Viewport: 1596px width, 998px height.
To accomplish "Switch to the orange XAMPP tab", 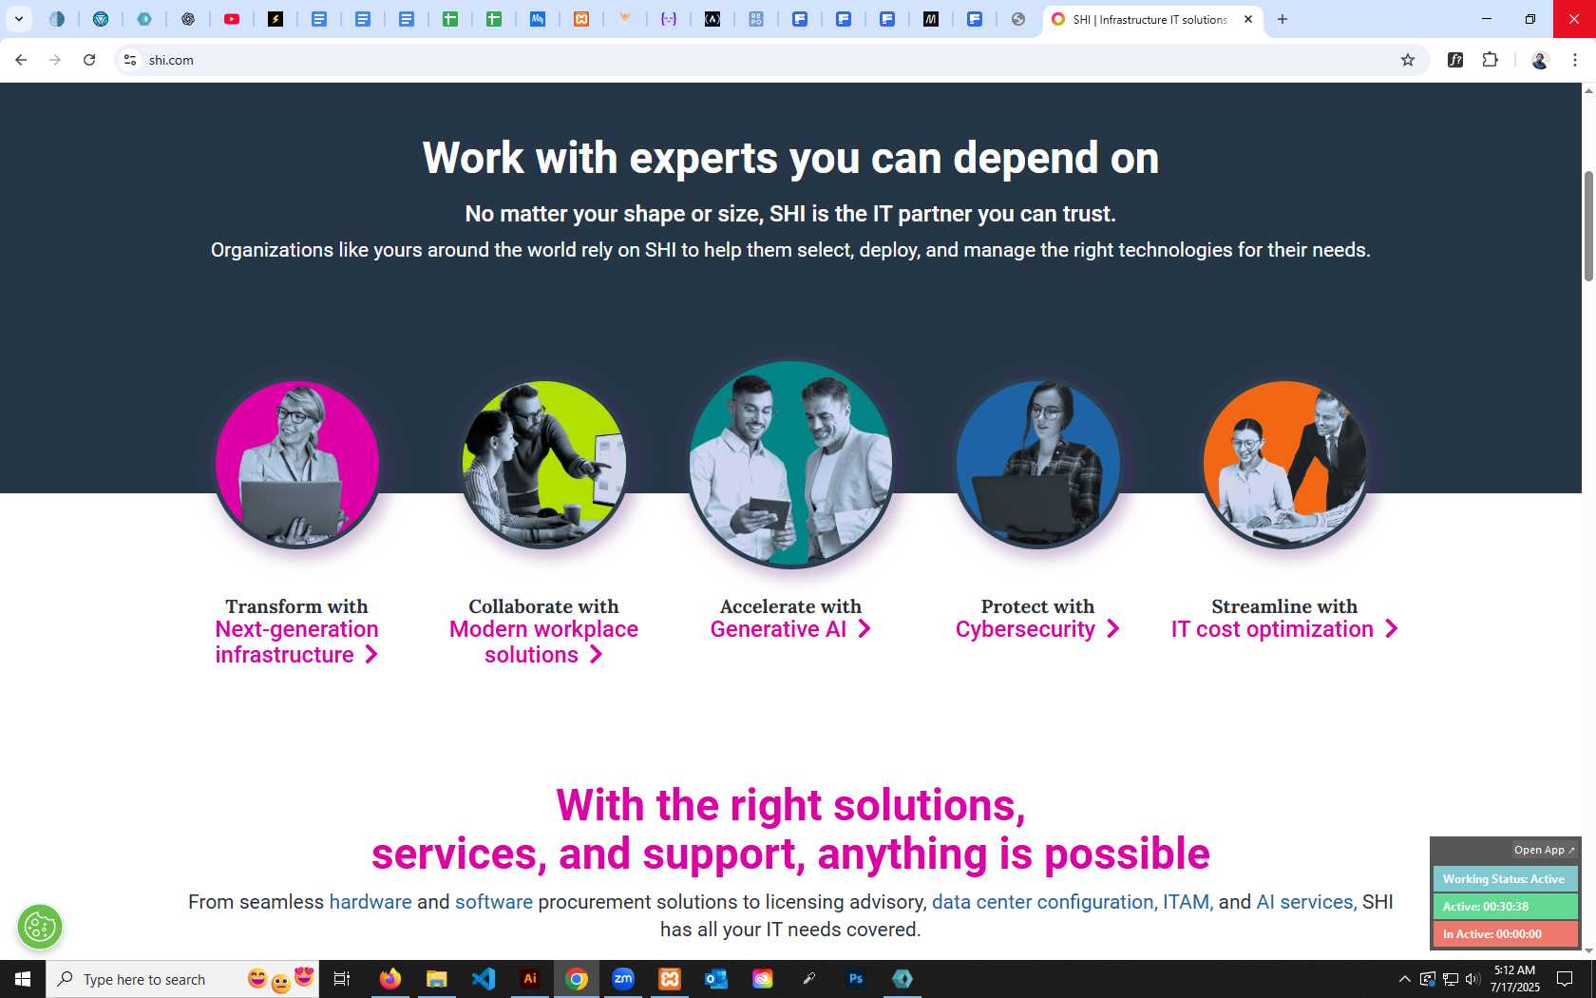I will pyautogui.click(x=581, y=19).
